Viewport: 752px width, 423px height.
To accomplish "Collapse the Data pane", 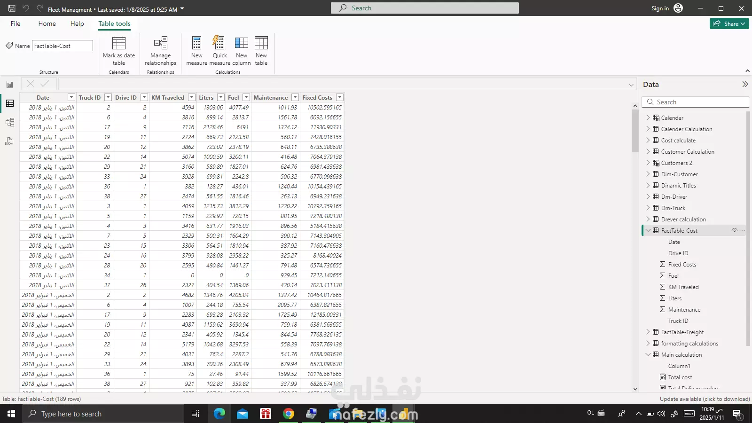I will [x=745, y=84].
